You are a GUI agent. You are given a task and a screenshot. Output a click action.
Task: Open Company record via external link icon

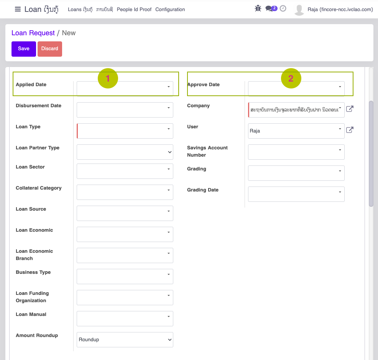[x=349, y=109]
